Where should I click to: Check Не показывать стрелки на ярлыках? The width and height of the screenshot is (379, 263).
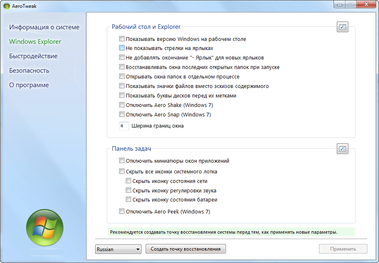(x=122, y=48)
